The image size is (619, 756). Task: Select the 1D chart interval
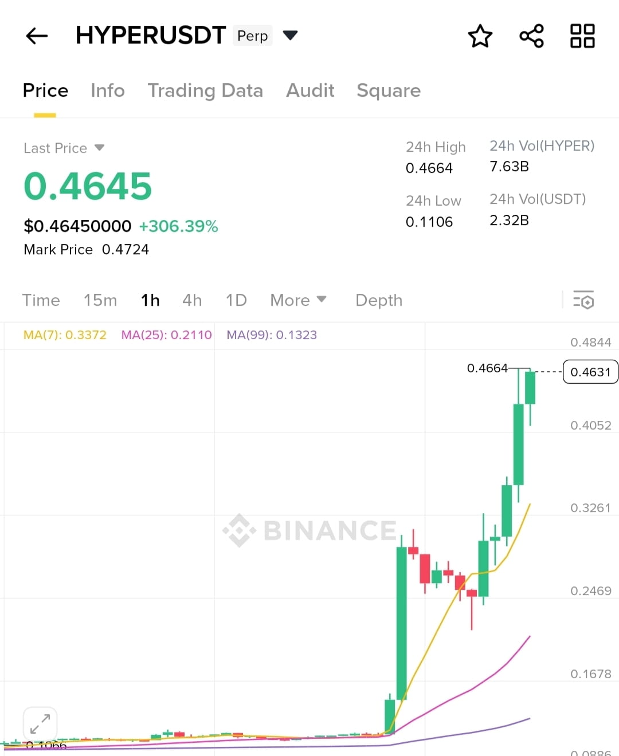[236, 300]
